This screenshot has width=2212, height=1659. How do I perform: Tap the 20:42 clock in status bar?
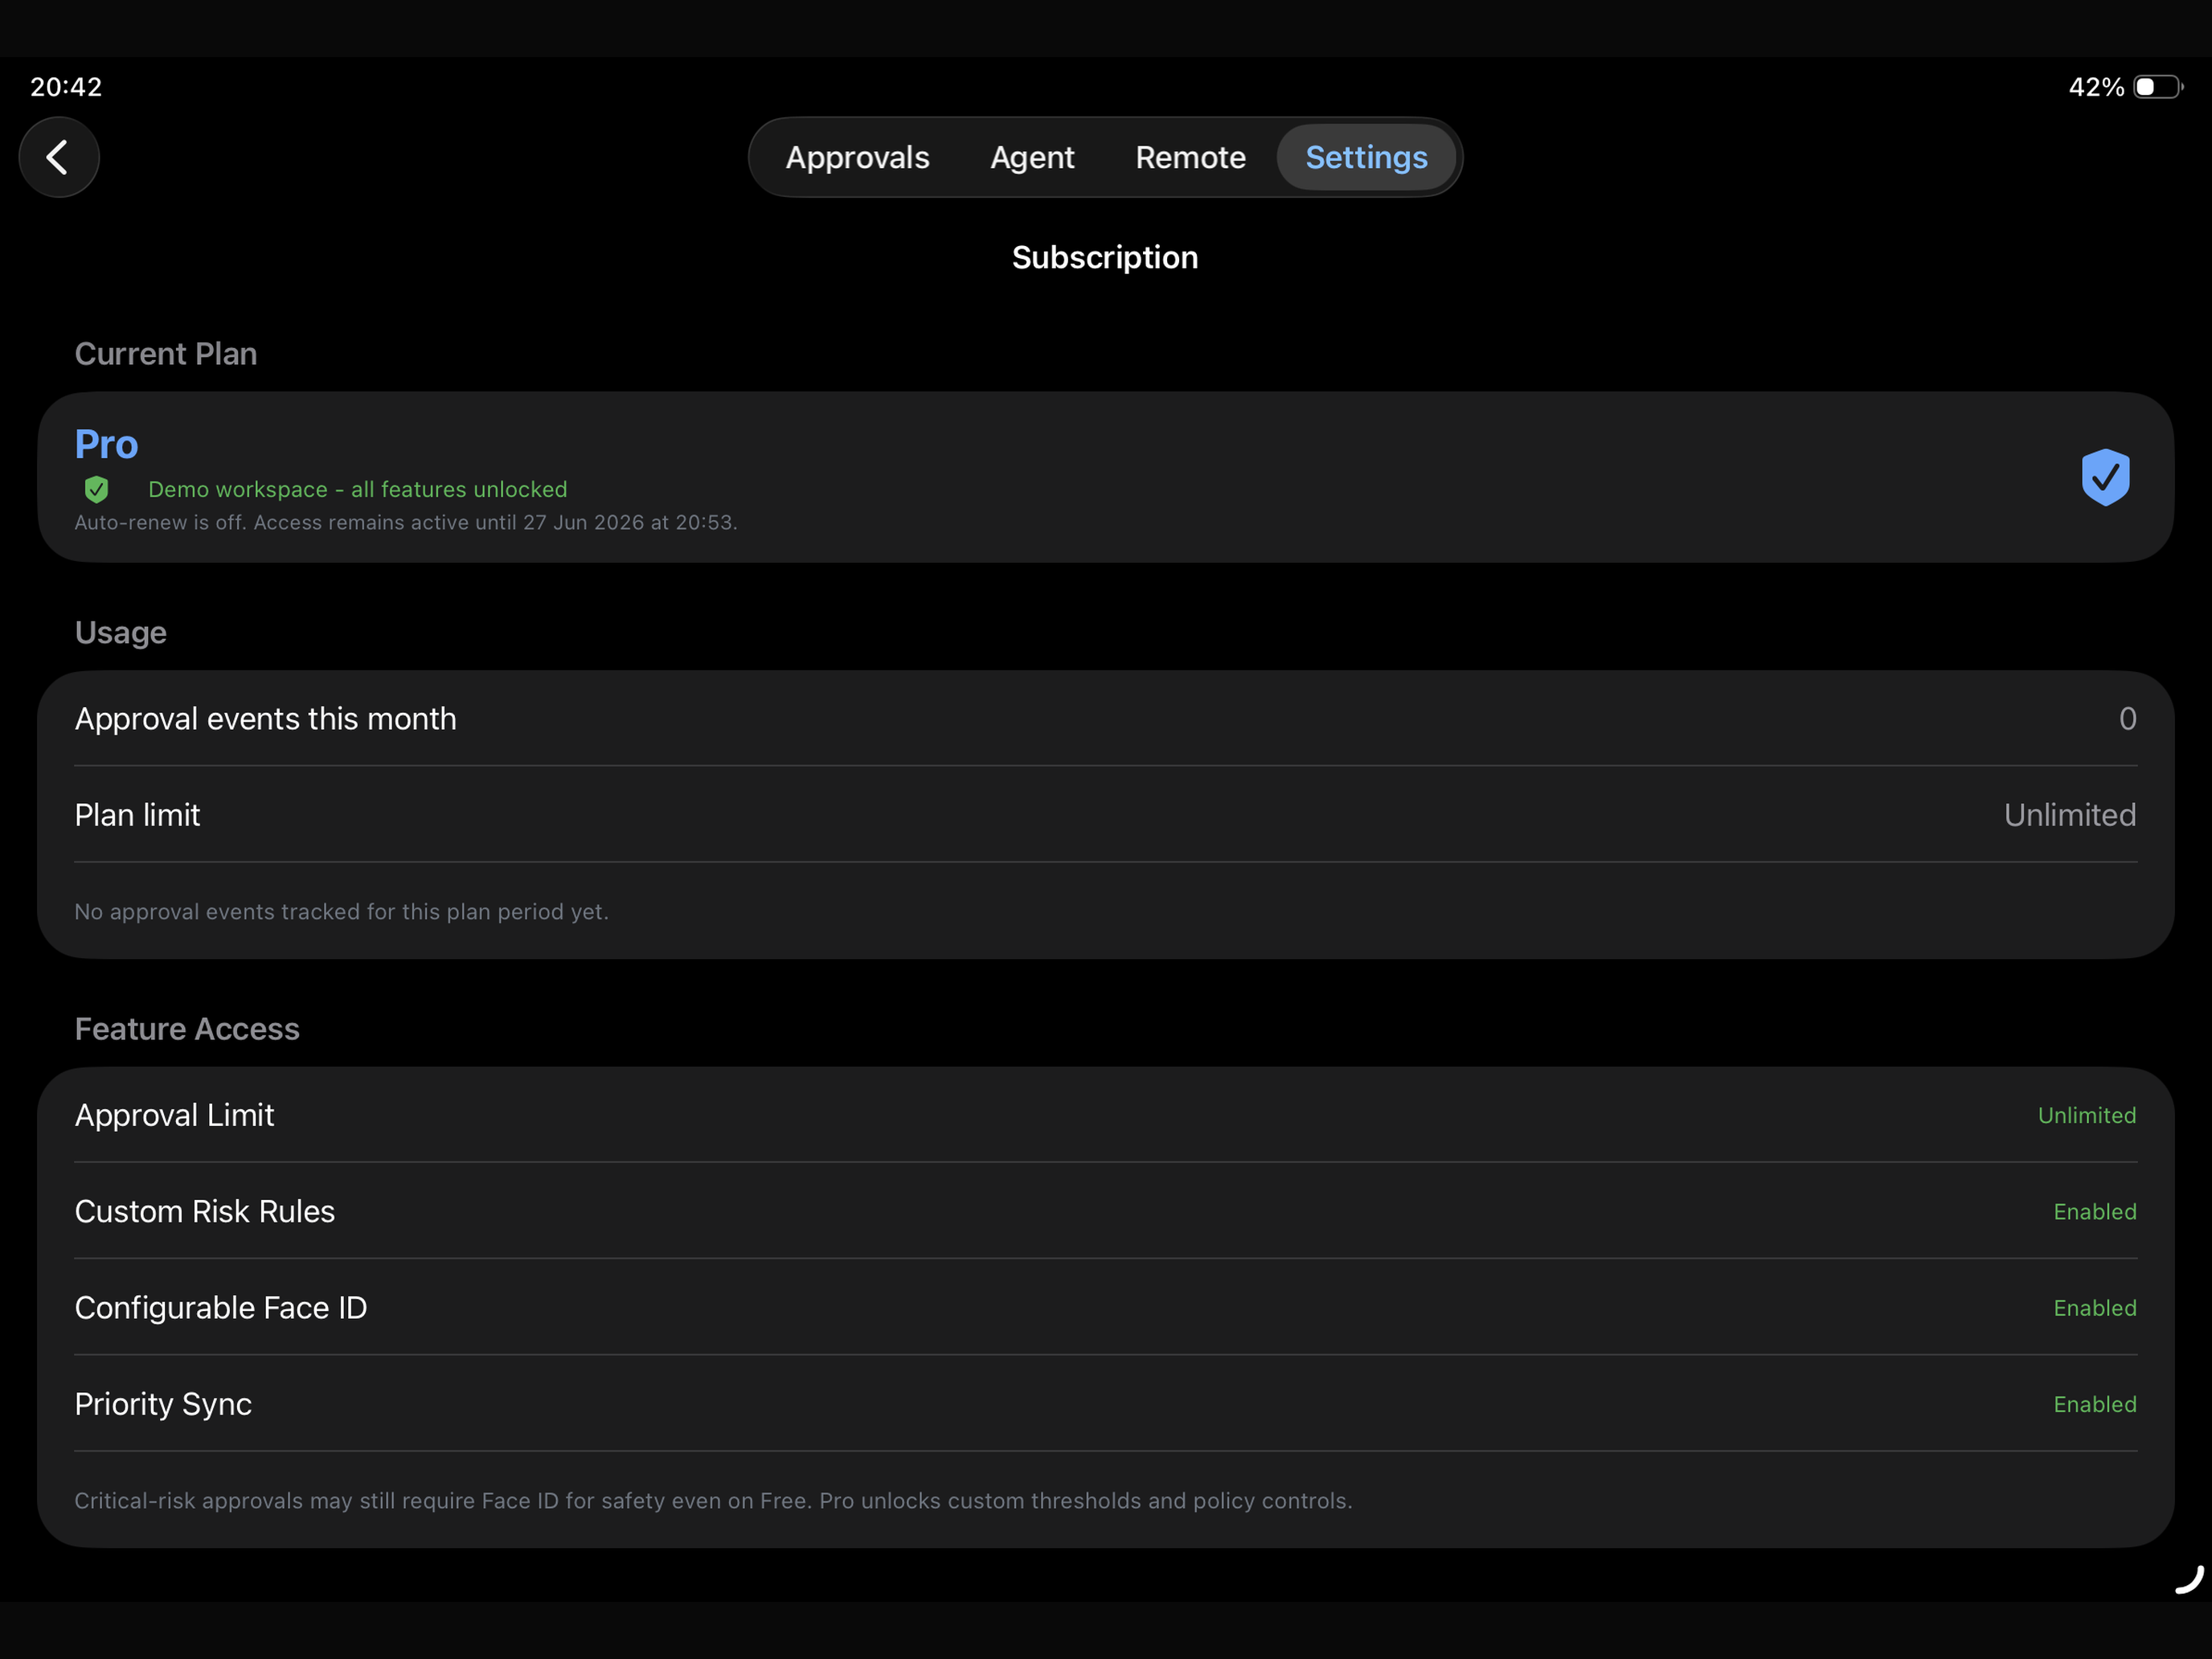point(66,87)
